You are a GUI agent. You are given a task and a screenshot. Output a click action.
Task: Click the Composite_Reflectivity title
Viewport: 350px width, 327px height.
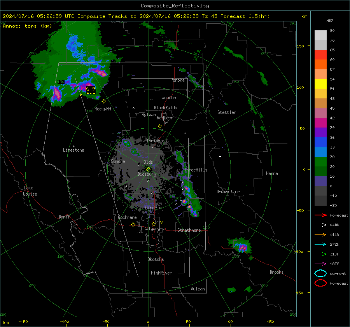(x=175, y=6)
